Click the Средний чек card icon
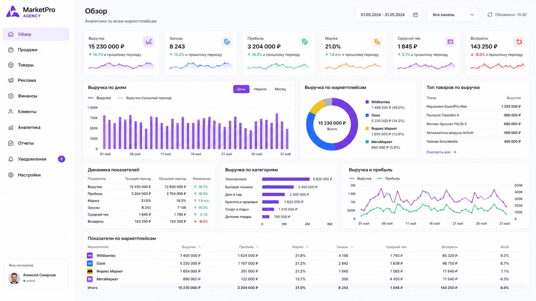The width and height of the screenshot is (536, 301). (x=450, y=42)
